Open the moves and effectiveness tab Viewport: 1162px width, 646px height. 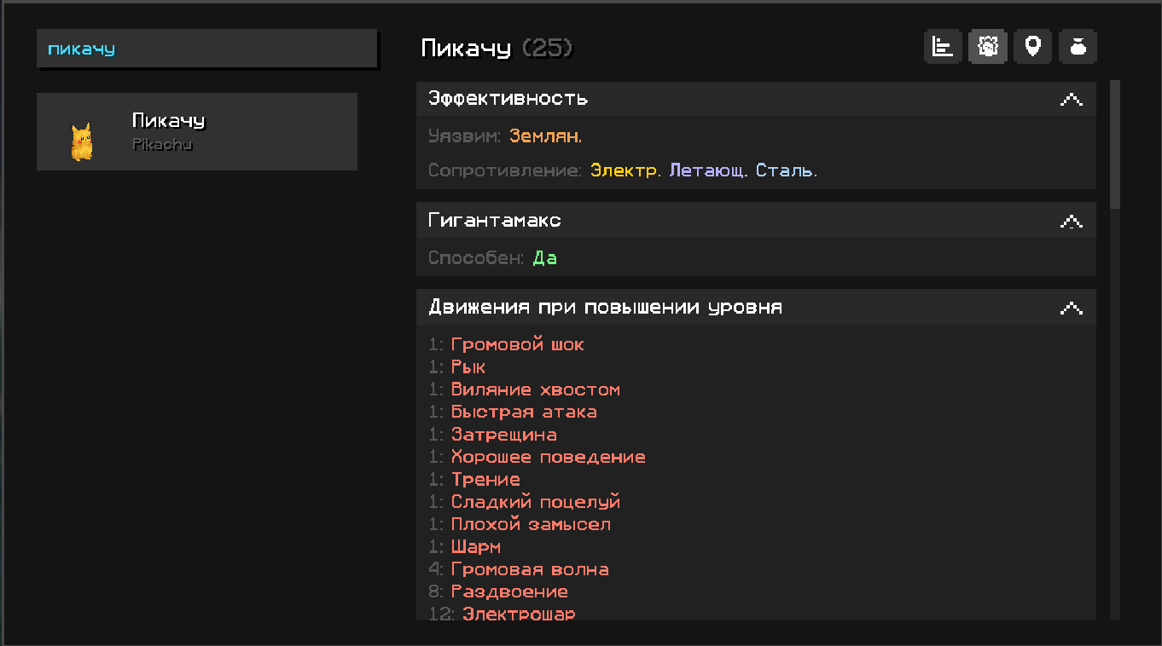click(x=988, y=47)
